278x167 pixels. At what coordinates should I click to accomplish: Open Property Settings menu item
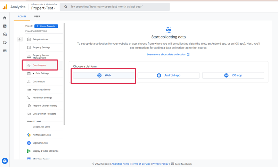(x=41, y=47)
